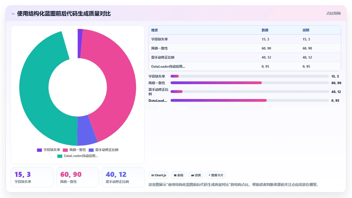352x198 pixels.
Task: Click the Chart.js tag chip
Action: coord(159,175)
